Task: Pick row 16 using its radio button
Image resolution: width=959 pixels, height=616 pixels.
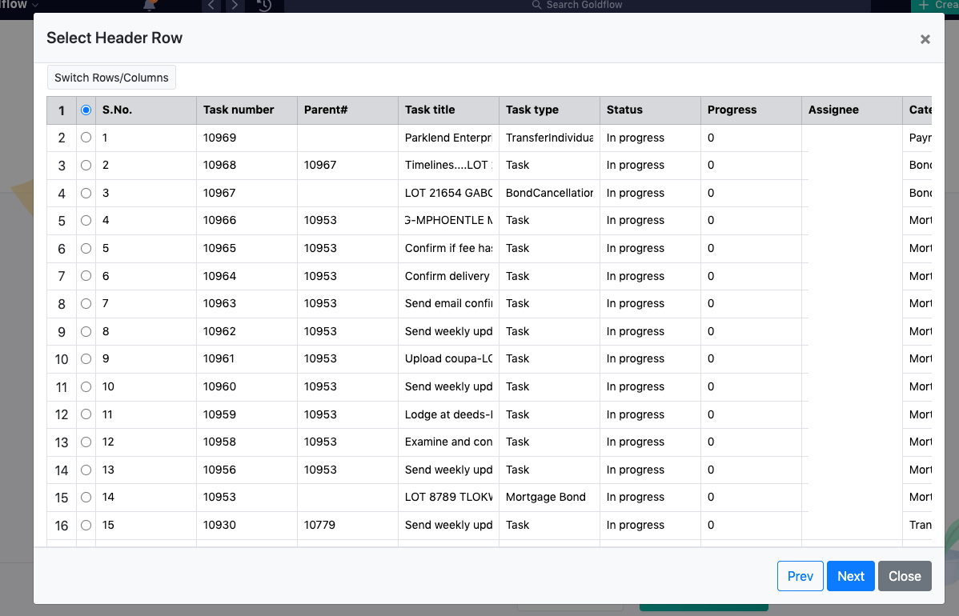Action: pos(86,525)
